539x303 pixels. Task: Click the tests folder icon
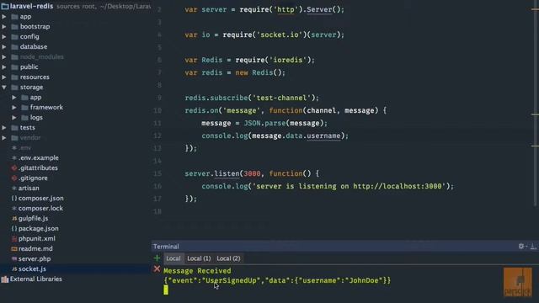click(14, 127)
